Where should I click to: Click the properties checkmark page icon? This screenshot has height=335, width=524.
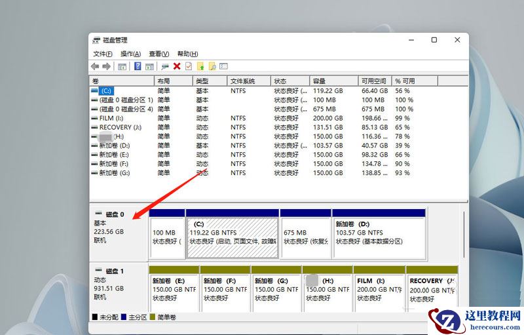[x=189, y=66]
